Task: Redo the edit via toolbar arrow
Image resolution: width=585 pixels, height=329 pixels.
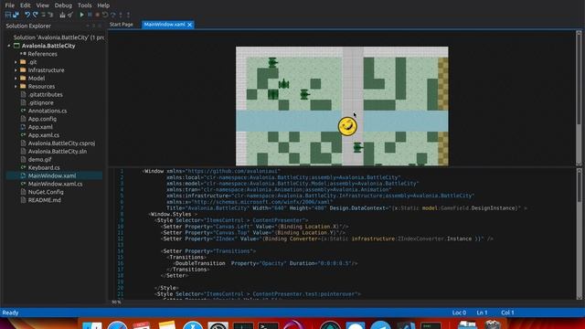Action: pos(35,15)
